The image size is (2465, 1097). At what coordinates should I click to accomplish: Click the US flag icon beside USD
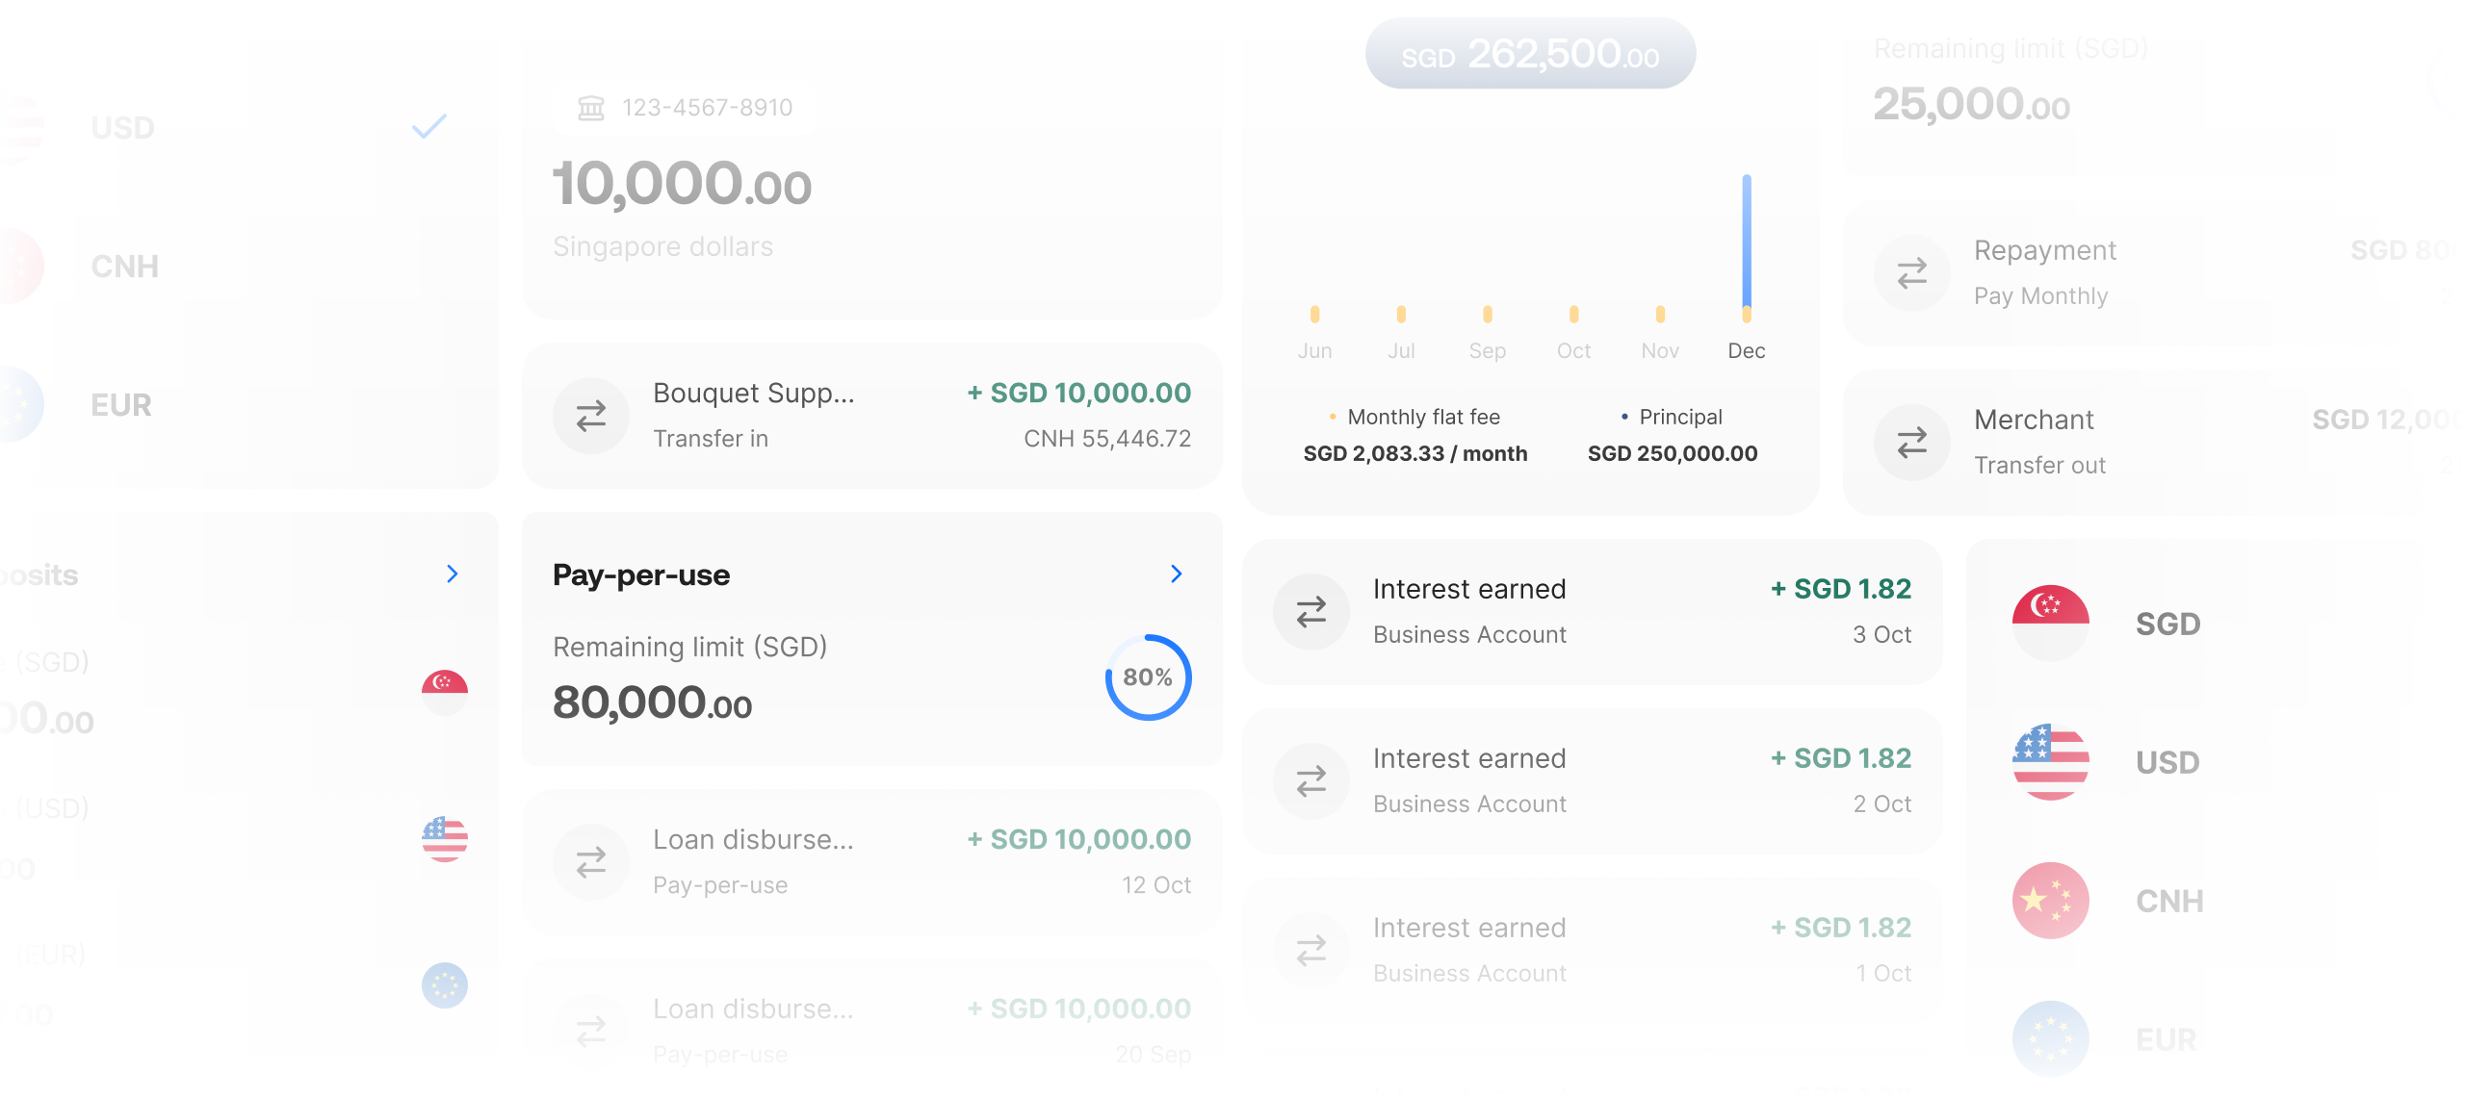tap(2050, 761)
